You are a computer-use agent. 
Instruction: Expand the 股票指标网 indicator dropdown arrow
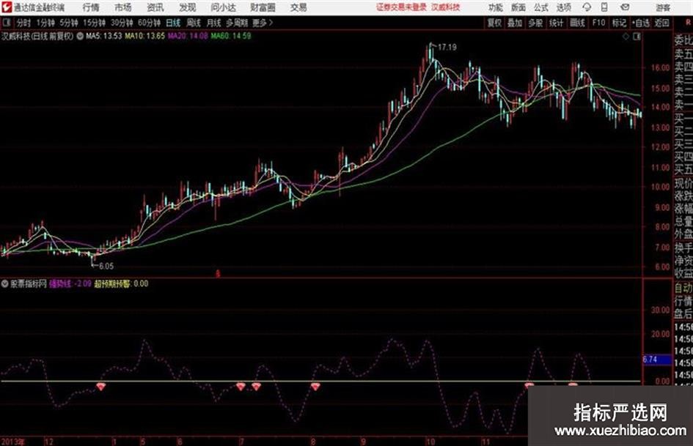tap(4, 284)
